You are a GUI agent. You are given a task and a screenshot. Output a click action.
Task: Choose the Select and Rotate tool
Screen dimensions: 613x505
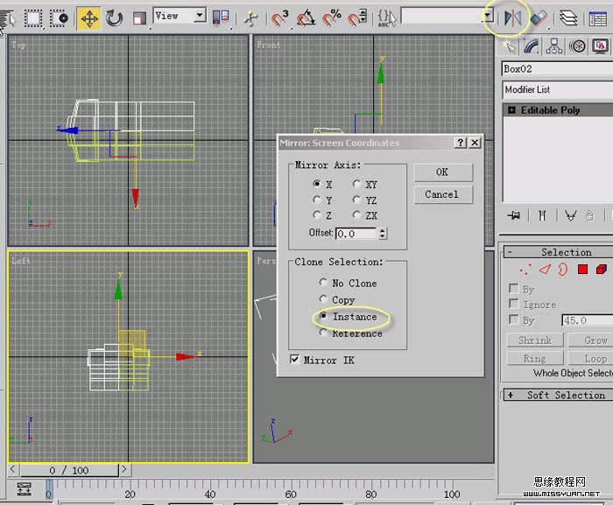(x=114, y=18)
